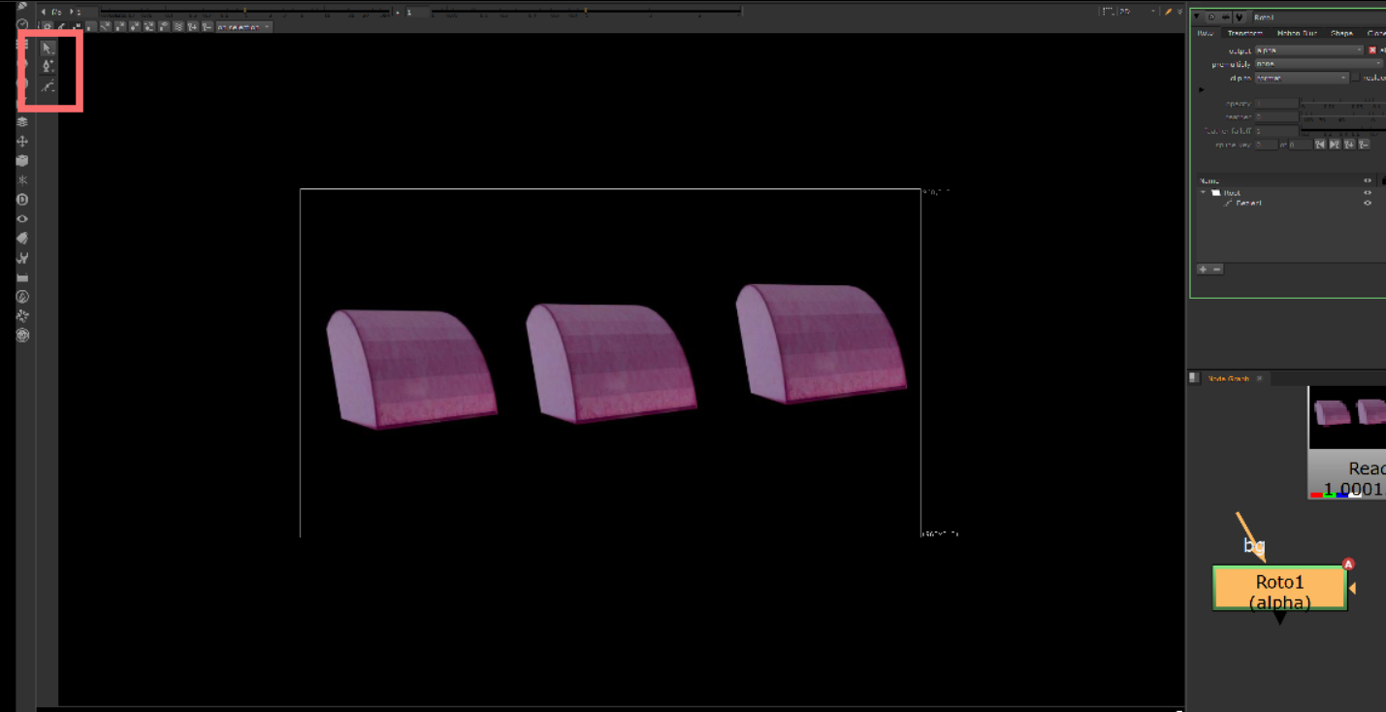This screenshot has width=1386, height=712.
Task: Pick the curve tool below the Bezier tool
Action: point(48,86)
